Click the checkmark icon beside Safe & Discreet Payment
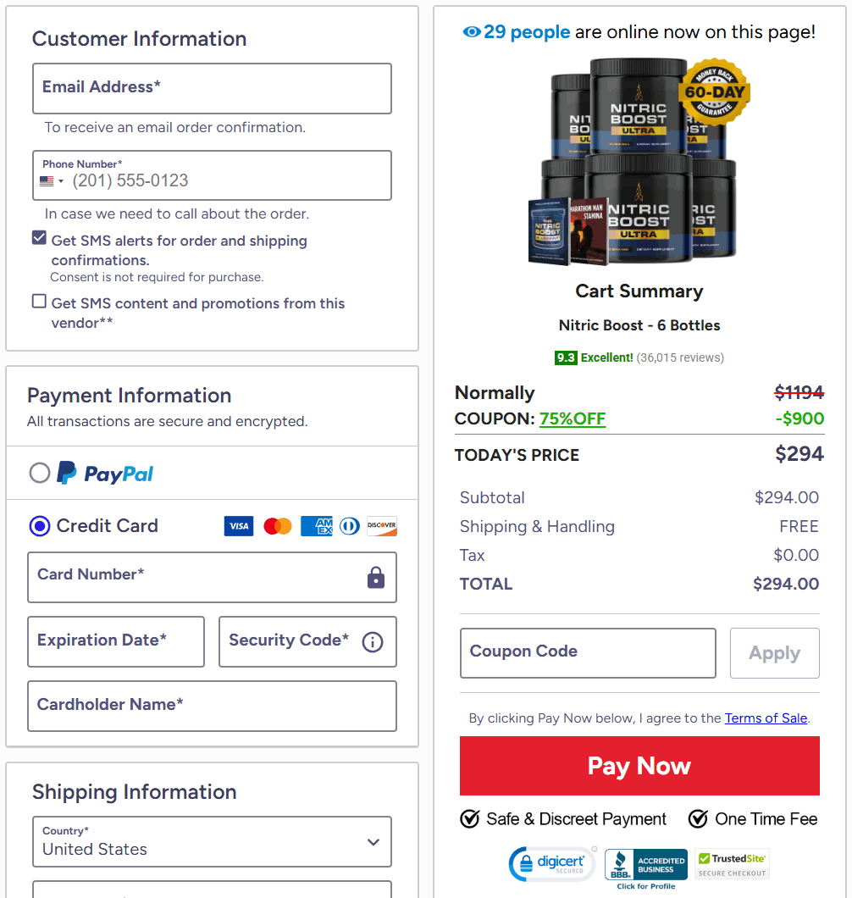Screen dimensions: 852x898 pyautogui.click(x=470, y=819)
